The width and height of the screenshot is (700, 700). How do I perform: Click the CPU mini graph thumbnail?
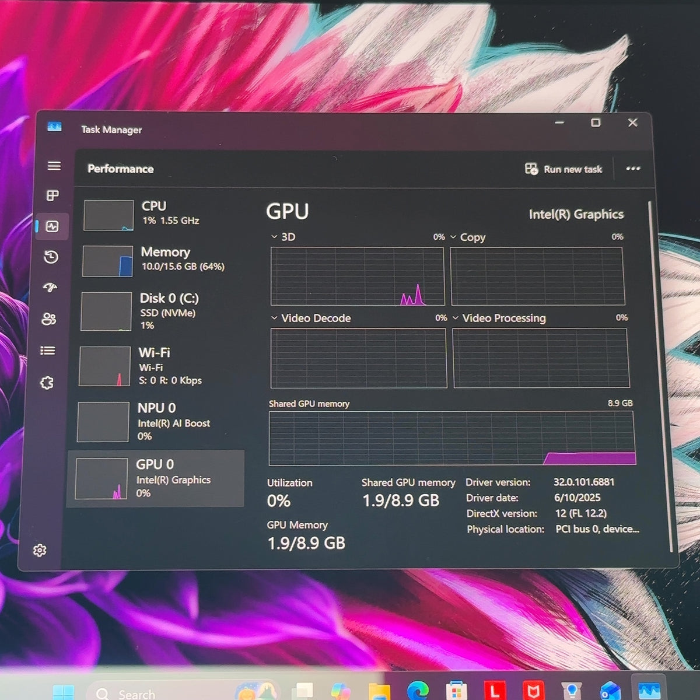pos(109,215)
